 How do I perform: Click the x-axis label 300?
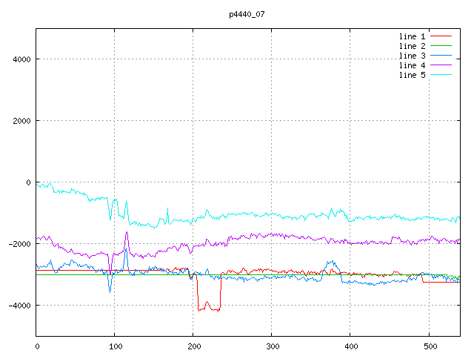273,346
